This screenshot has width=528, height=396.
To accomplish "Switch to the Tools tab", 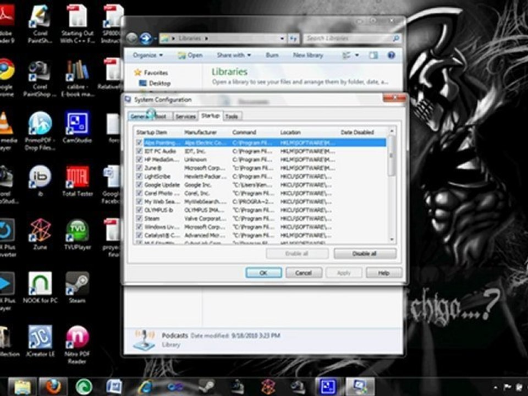I will pos(232,116).
